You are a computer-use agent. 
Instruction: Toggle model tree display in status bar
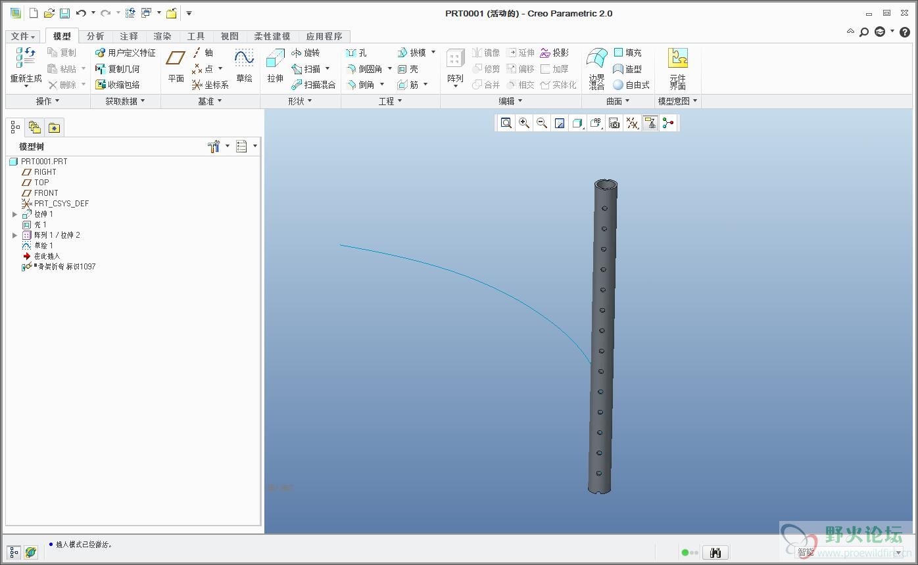point(14,553)
